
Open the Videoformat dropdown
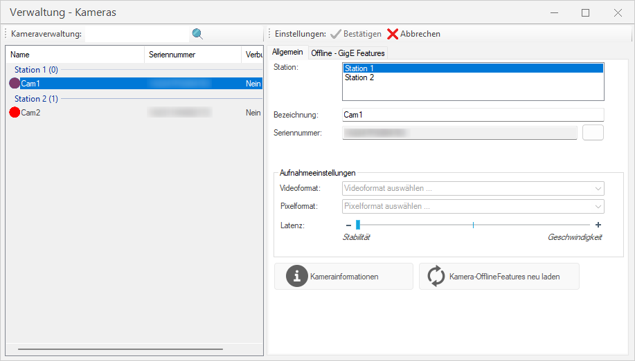coord(473,188)
